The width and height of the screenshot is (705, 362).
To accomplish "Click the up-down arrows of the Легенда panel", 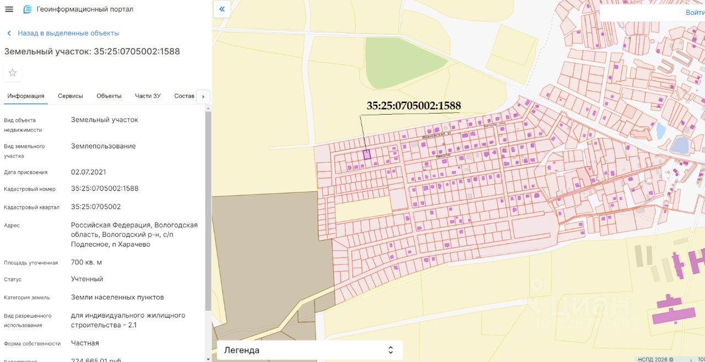I will pos(391,350).
